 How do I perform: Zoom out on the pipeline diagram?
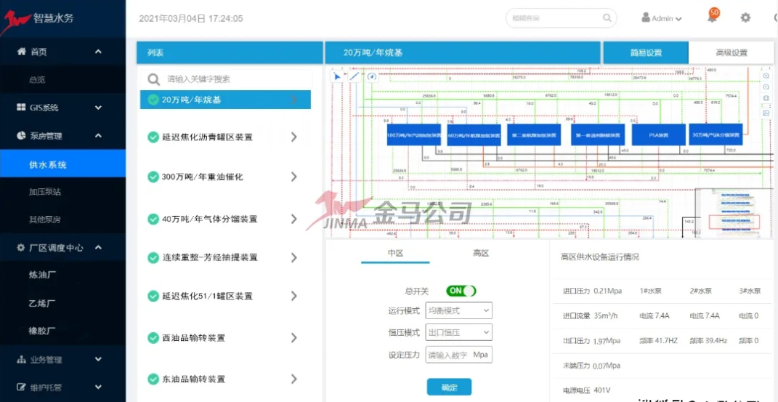[x=766, y=87]
